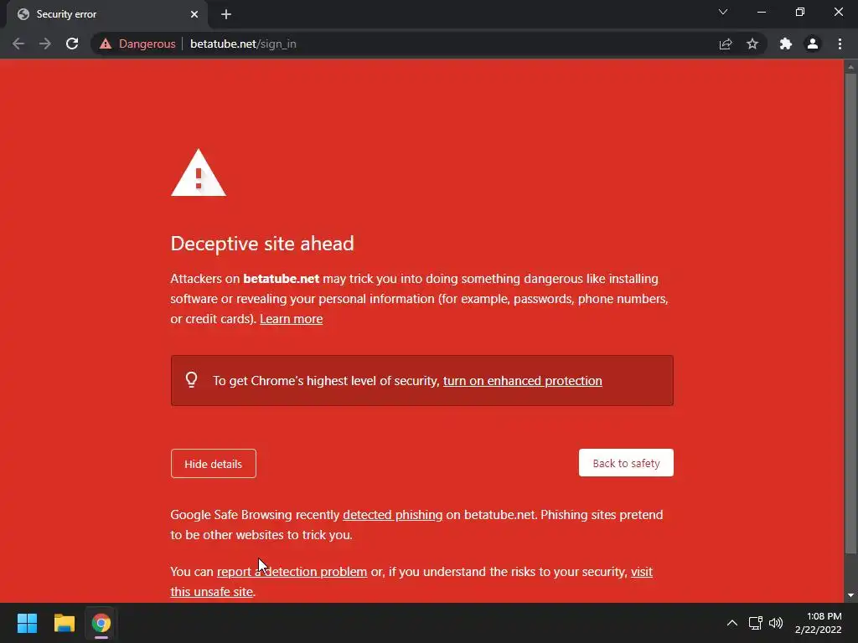Open File Explorer from the taskbar
Viewport: 858px width, 643px height.
click(64, 623)
